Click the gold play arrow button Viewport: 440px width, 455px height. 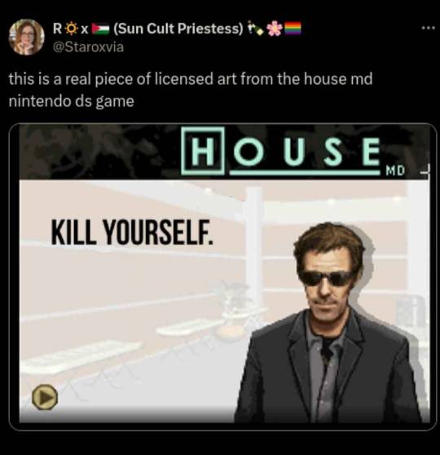tap(44, 397)
